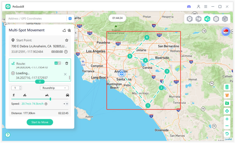This screenshot has height=143, width=235.
Task: Select the Teleport mode pin icon
Action: pos(190,19)
